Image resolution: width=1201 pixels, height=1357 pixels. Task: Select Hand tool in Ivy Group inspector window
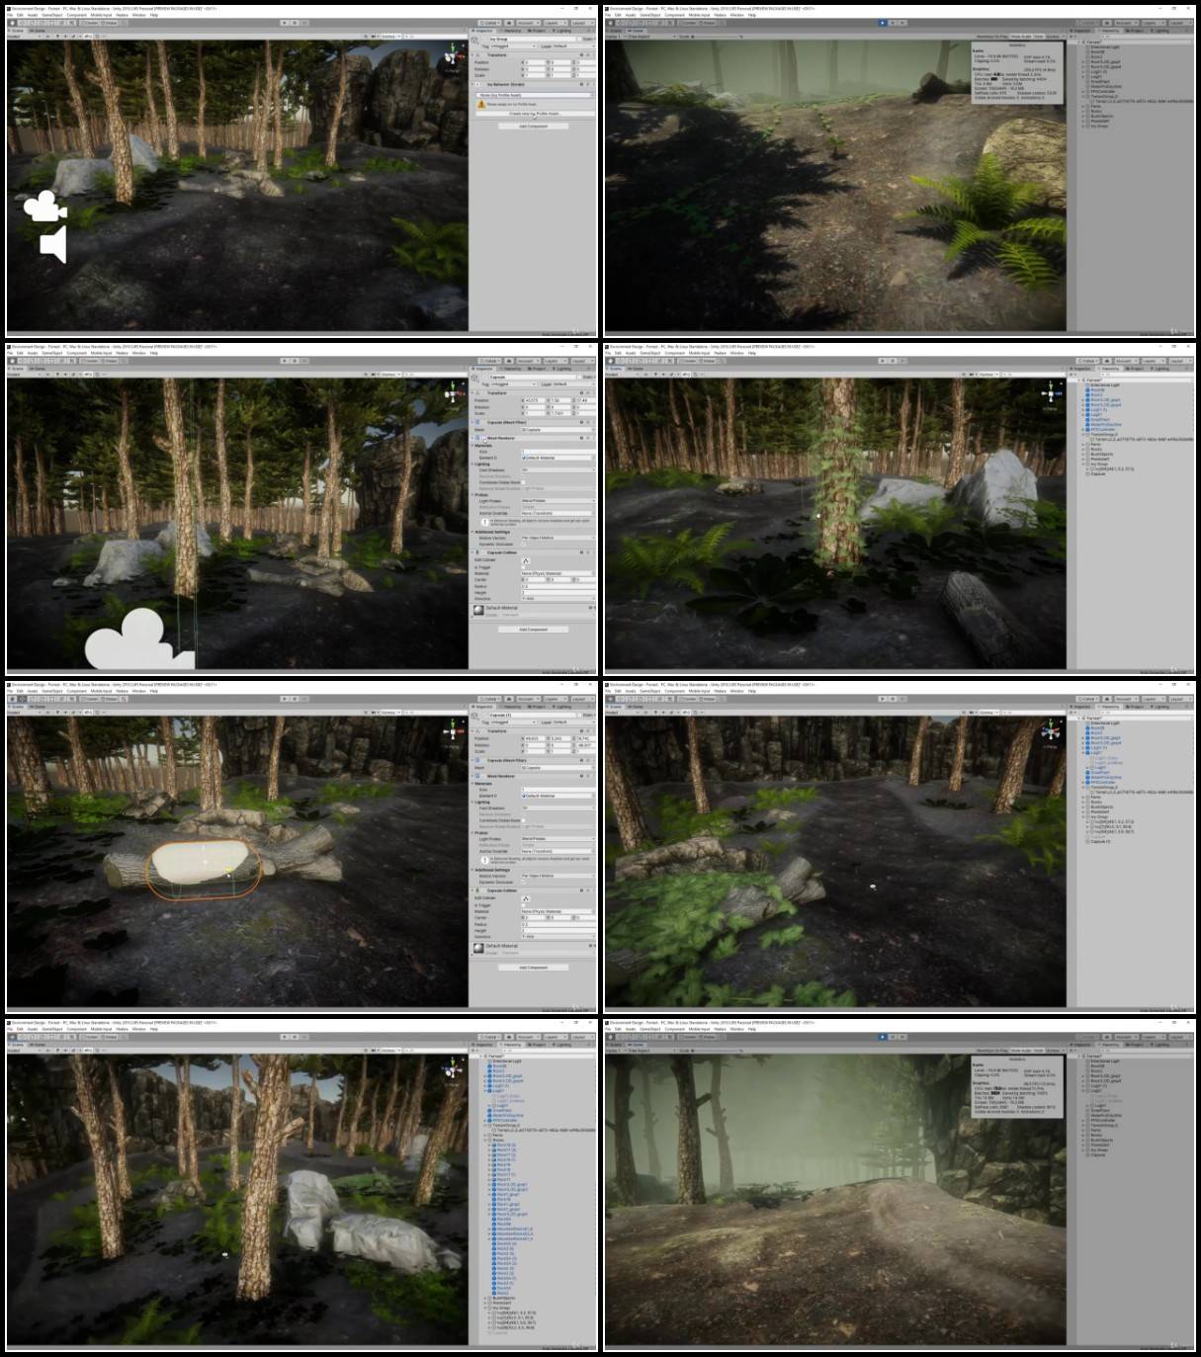tap(12, 23)
